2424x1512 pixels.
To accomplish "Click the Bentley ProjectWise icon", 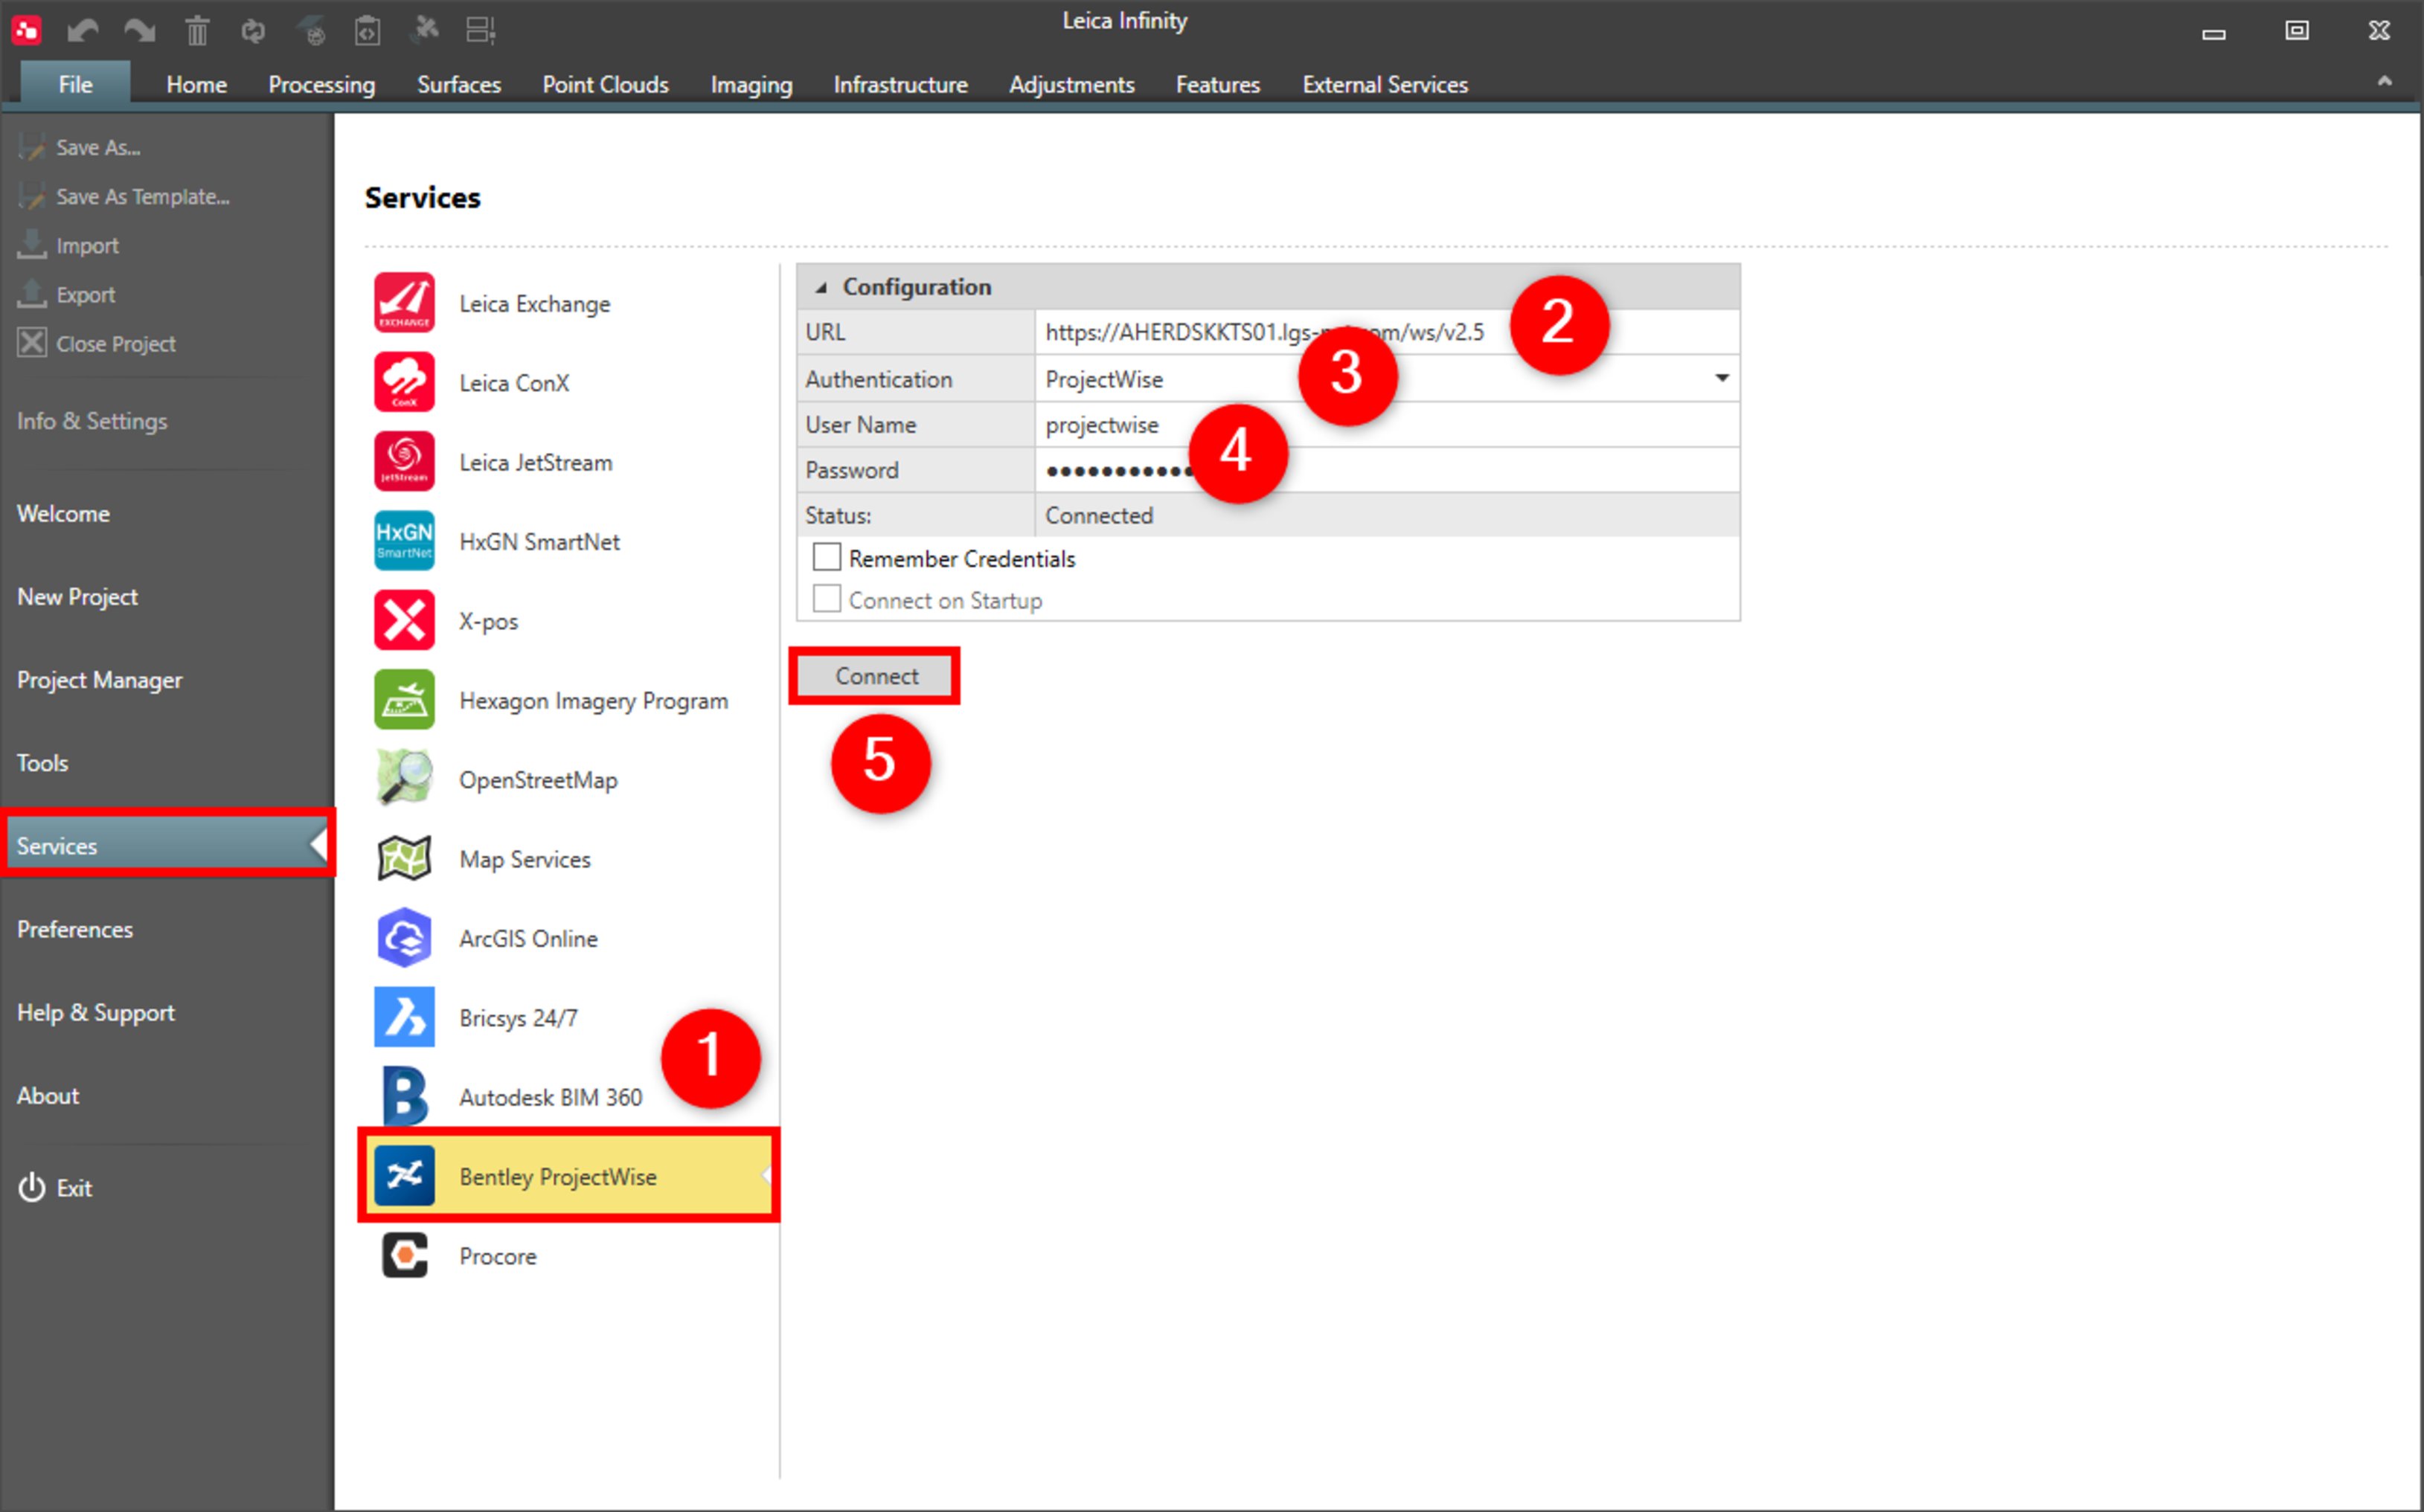I will (x=404, y=1175).
